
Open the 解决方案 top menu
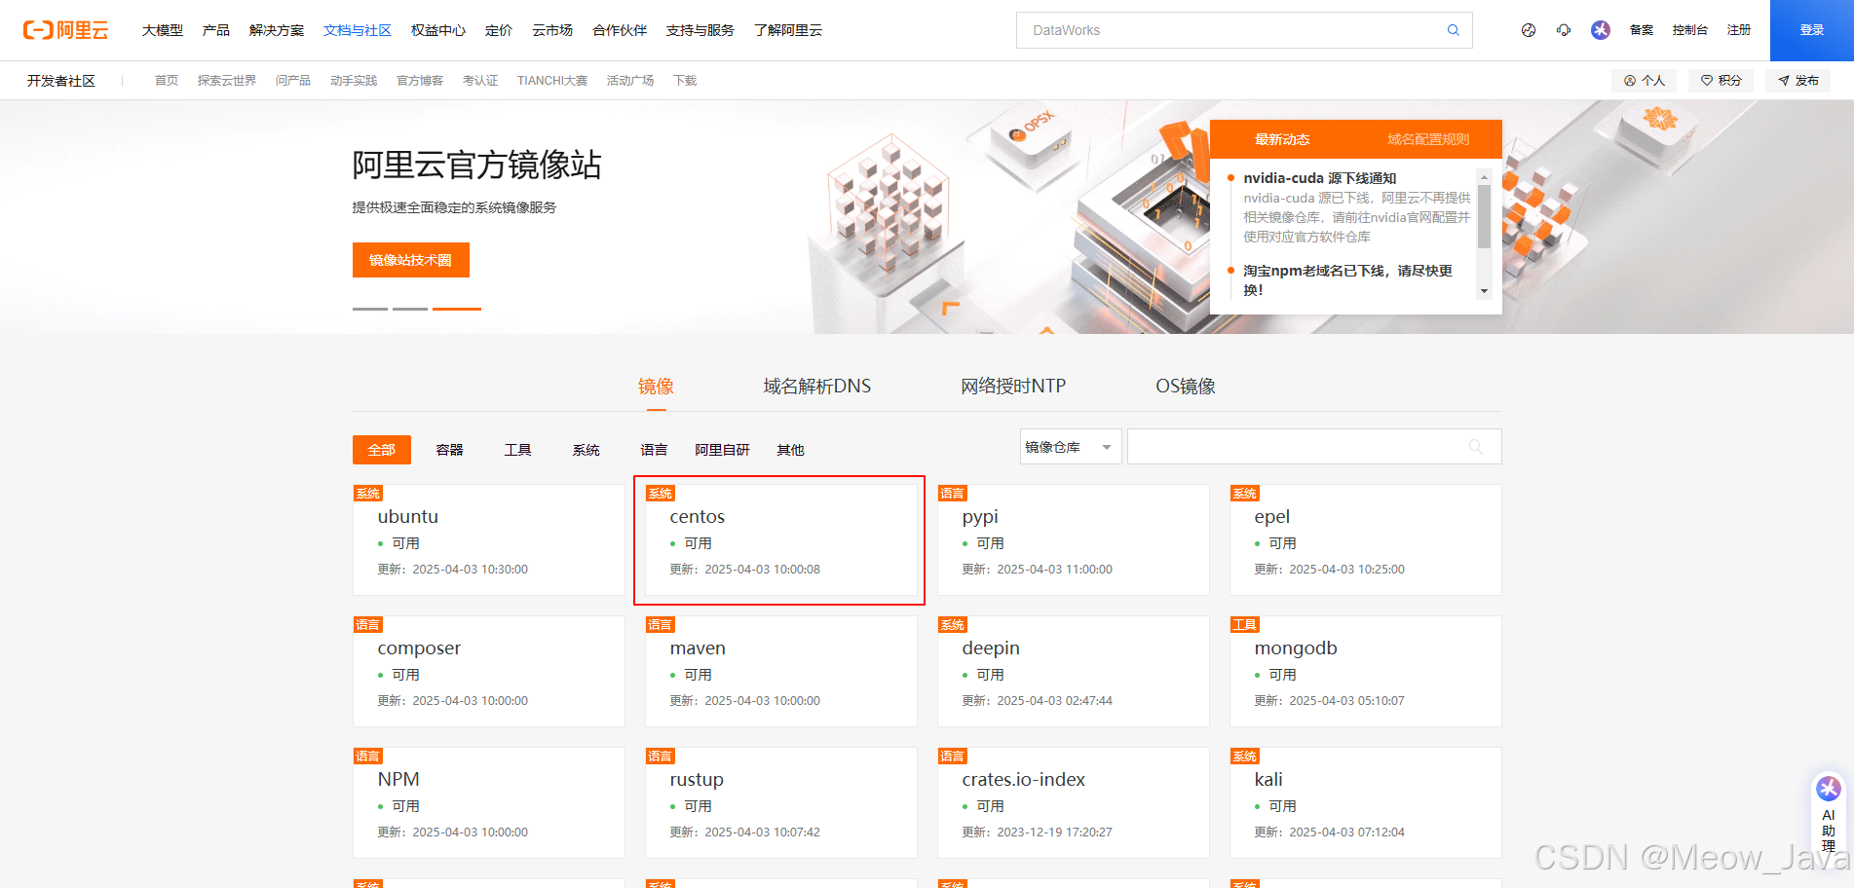pyautogui.click(x=277, y=30)
